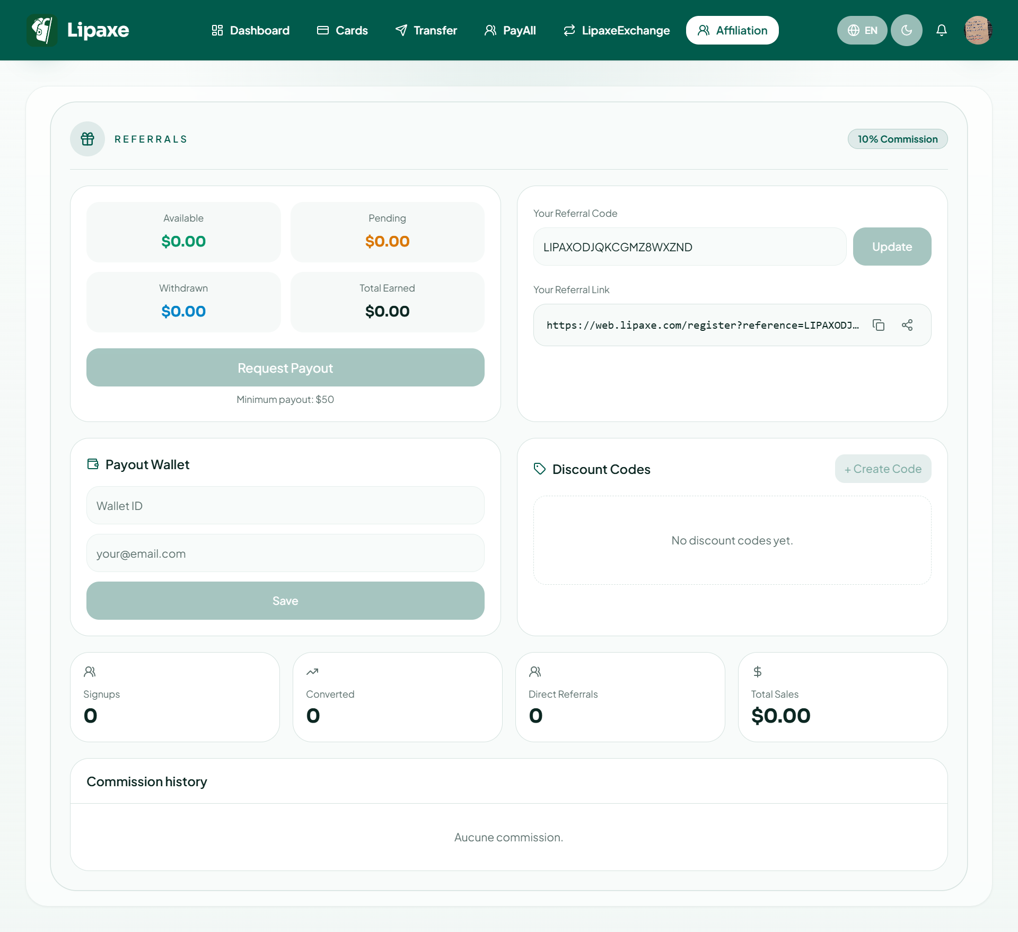Copy the referral link

pos(879,325)
